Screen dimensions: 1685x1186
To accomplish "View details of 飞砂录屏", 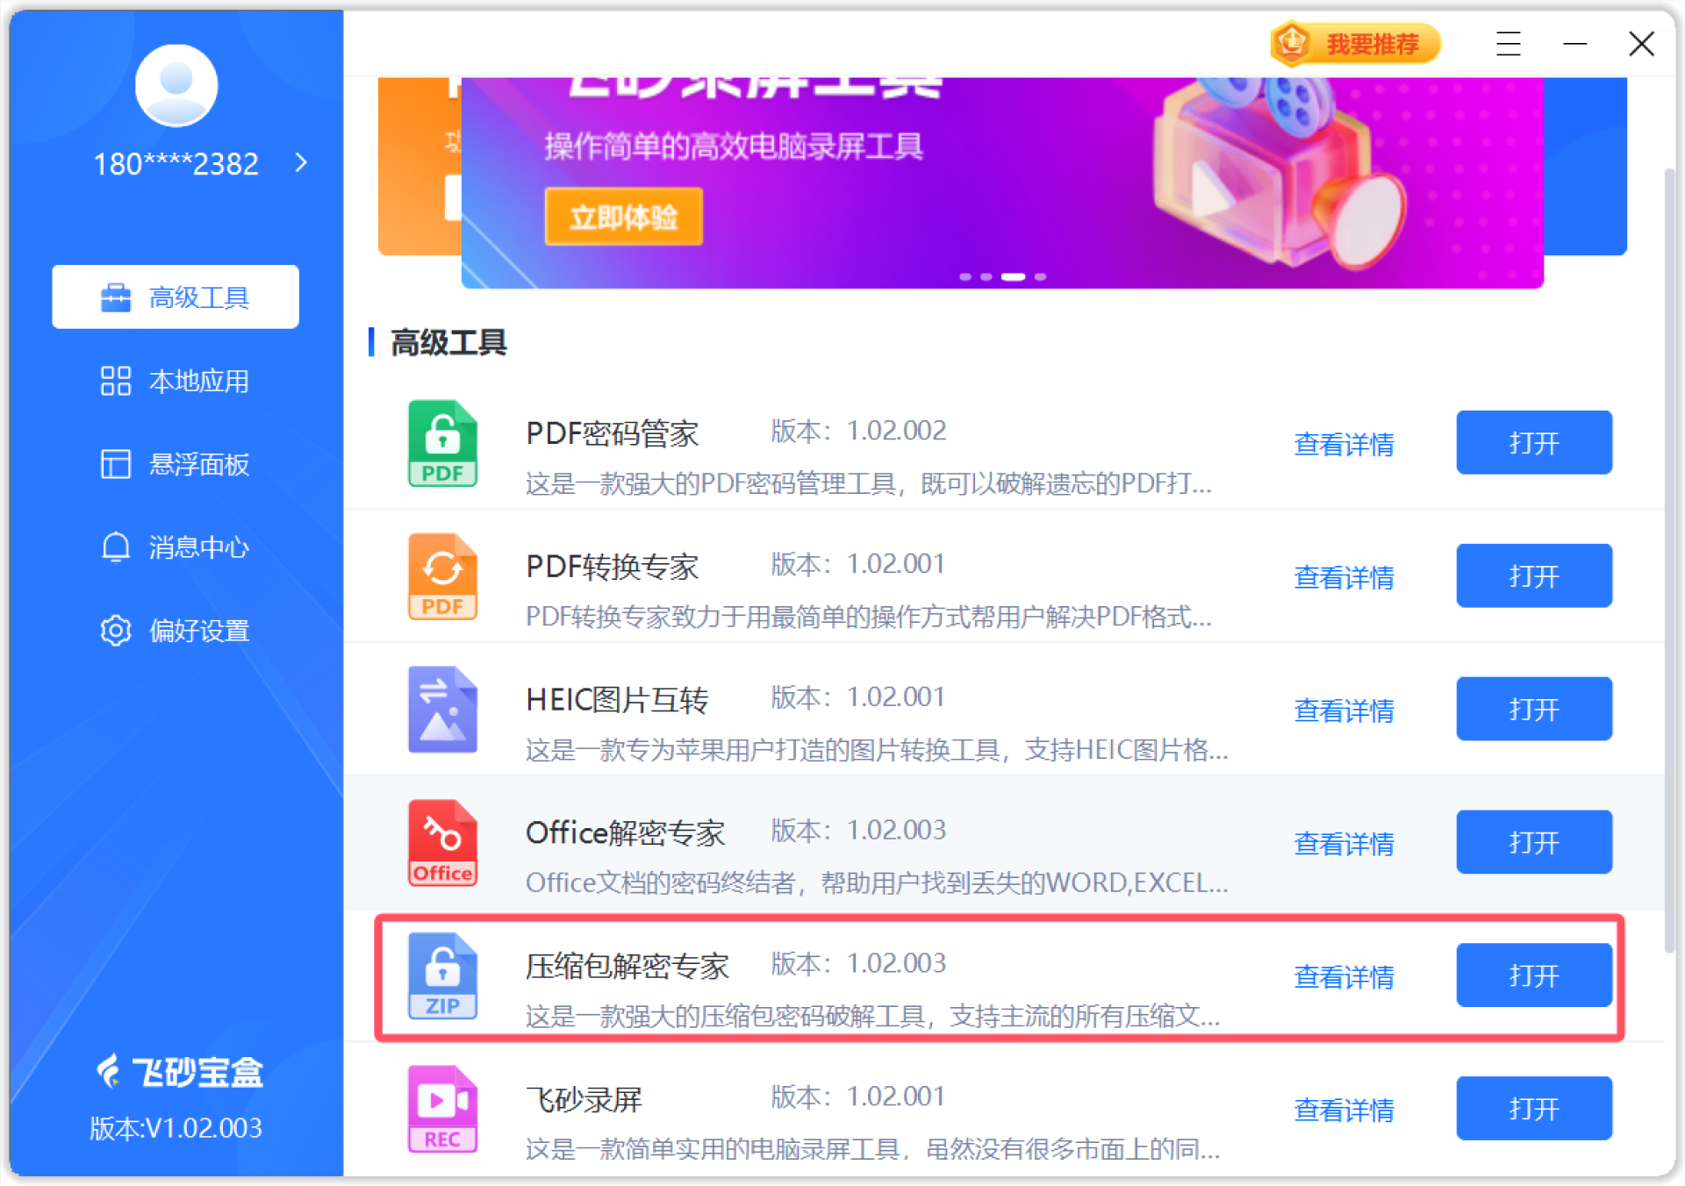I will pyautogui.click(x=1344, y=1111).
